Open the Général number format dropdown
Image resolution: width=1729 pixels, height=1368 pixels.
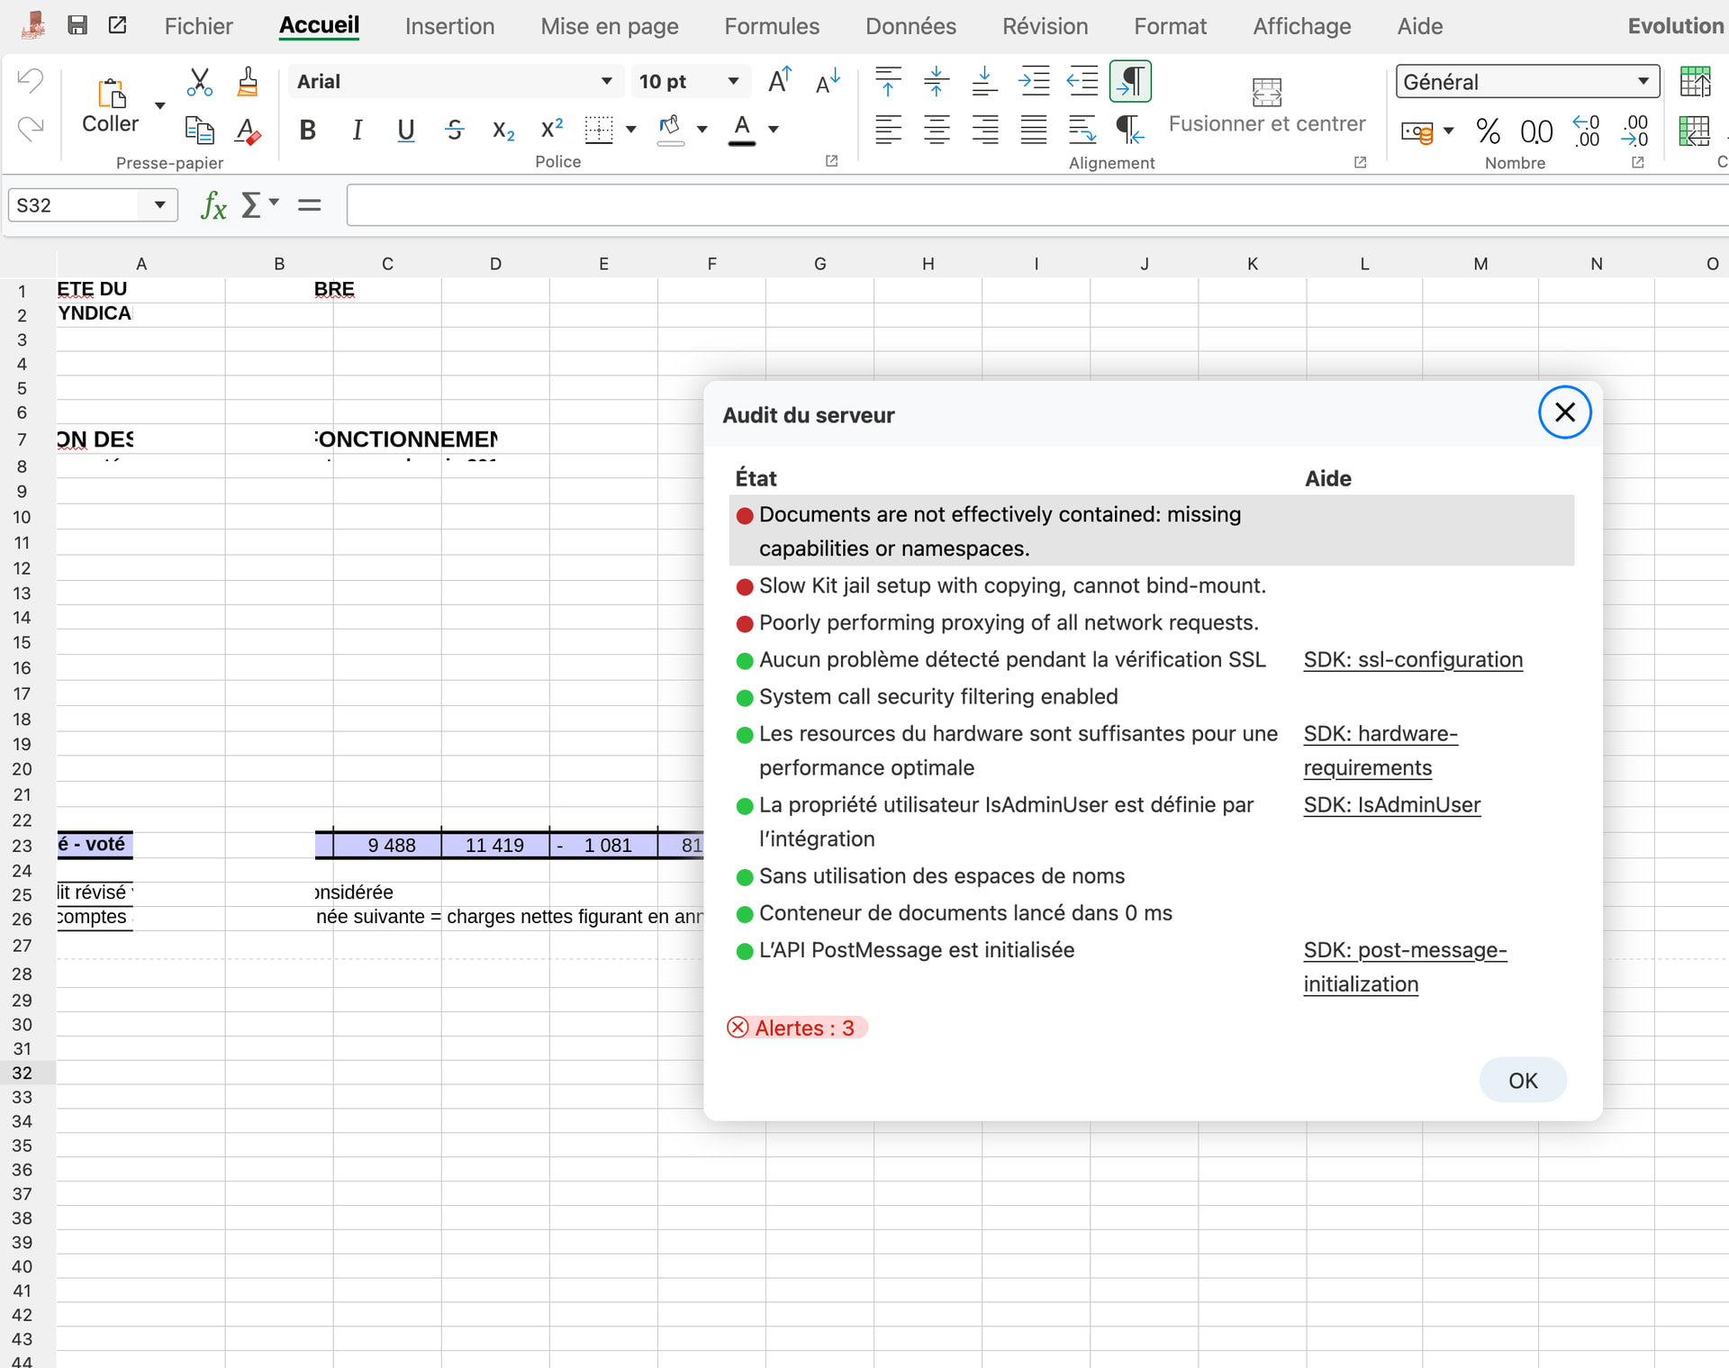(x=1643, y=82)
